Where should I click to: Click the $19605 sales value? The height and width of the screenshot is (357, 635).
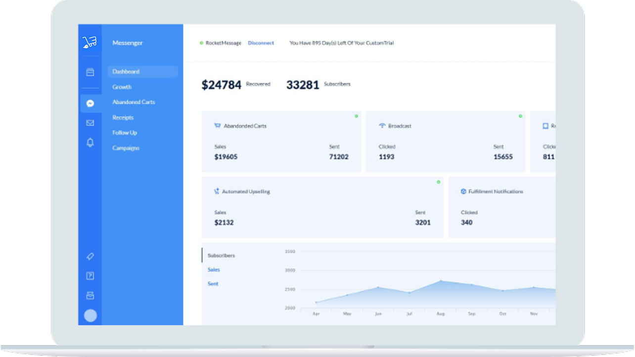tap(226, 157)
